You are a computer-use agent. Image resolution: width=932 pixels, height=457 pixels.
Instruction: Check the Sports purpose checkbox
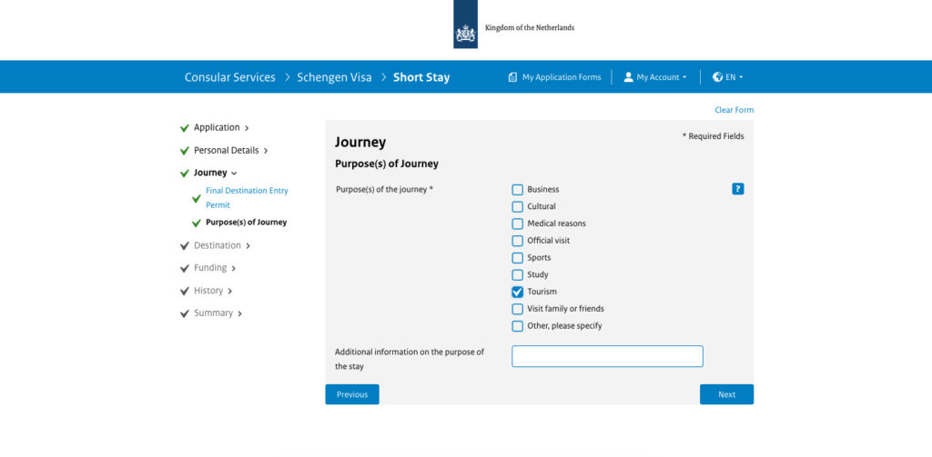(x=517, y=258)
